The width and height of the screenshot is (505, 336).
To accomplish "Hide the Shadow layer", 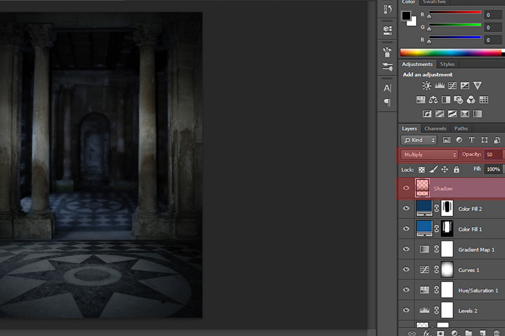I will click(x=407, y=188).
